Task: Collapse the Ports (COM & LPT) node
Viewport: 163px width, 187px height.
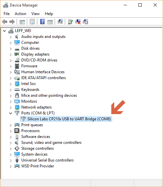Action: [11, 113]
